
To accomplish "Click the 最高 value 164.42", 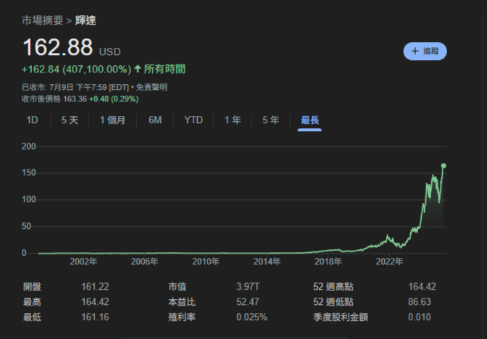I will click(x=95, y=302).
